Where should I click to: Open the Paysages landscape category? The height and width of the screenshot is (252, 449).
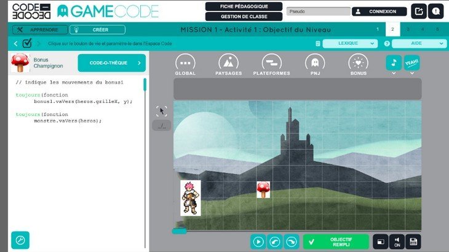(229, 64)
